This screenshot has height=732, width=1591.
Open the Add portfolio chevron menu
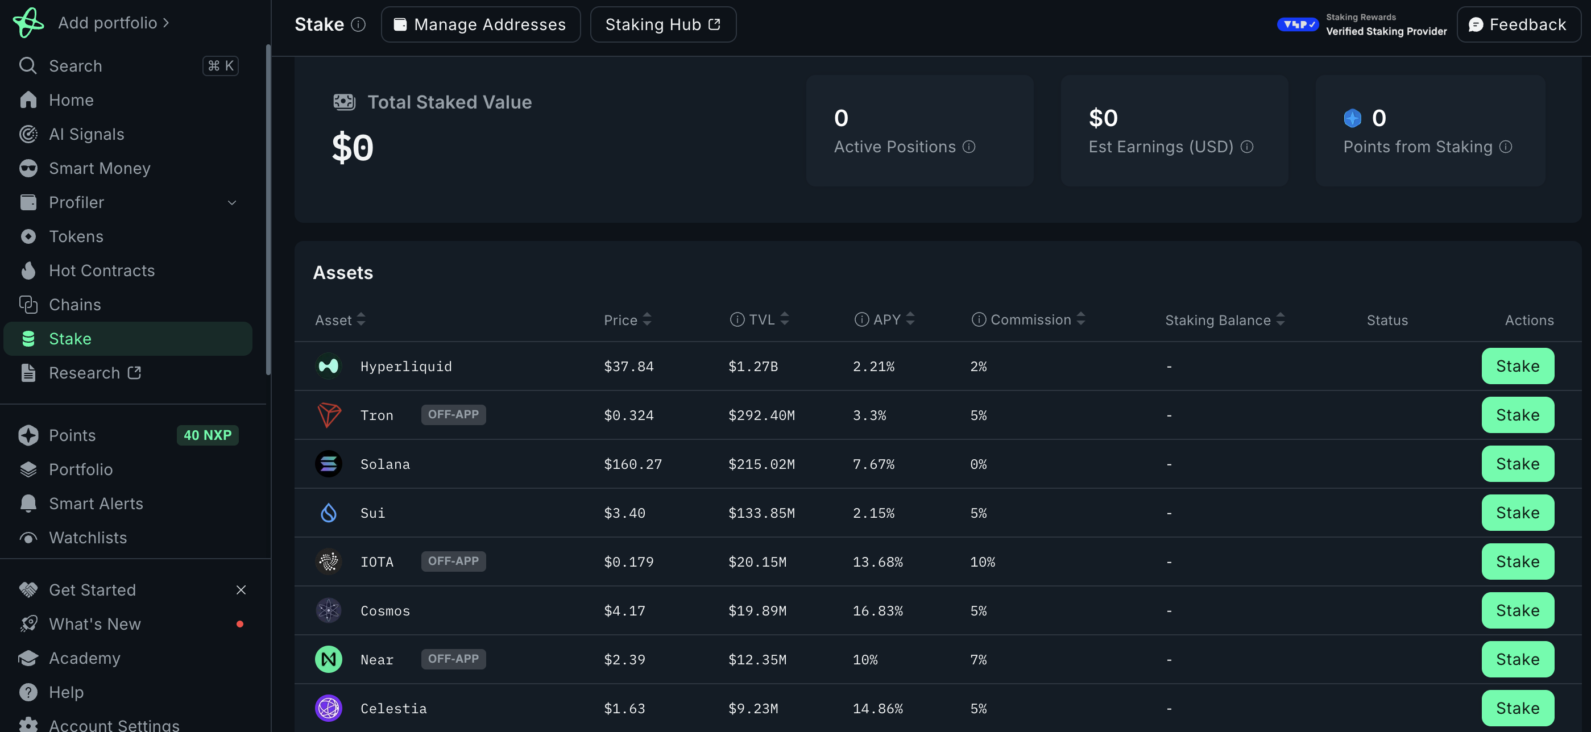point(165,23)
